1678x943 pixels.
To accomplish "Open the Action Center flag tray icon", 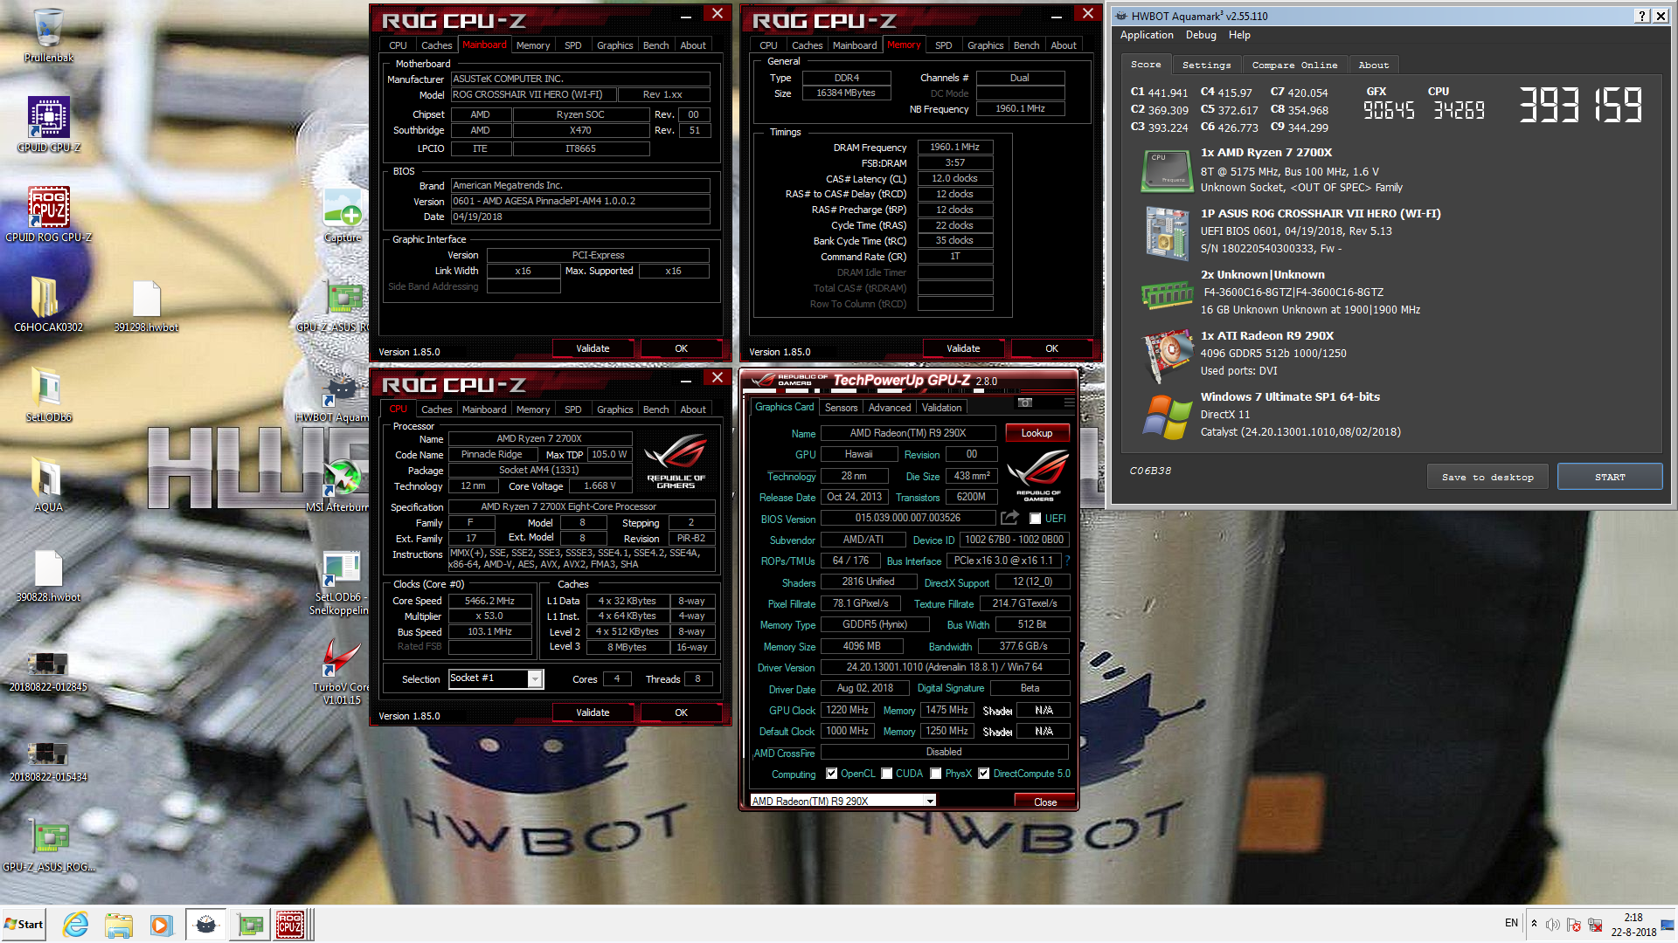I will (1573, 925).
